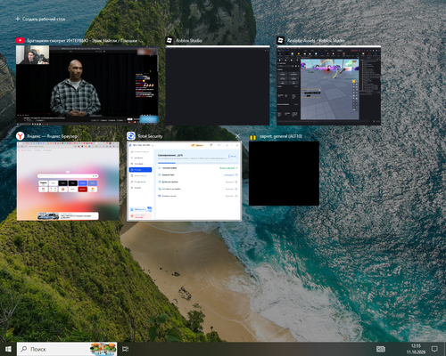Click the 'Поиск' taskbar search box
This screenshot has width=446, height=356.
[x=67, y=349]
